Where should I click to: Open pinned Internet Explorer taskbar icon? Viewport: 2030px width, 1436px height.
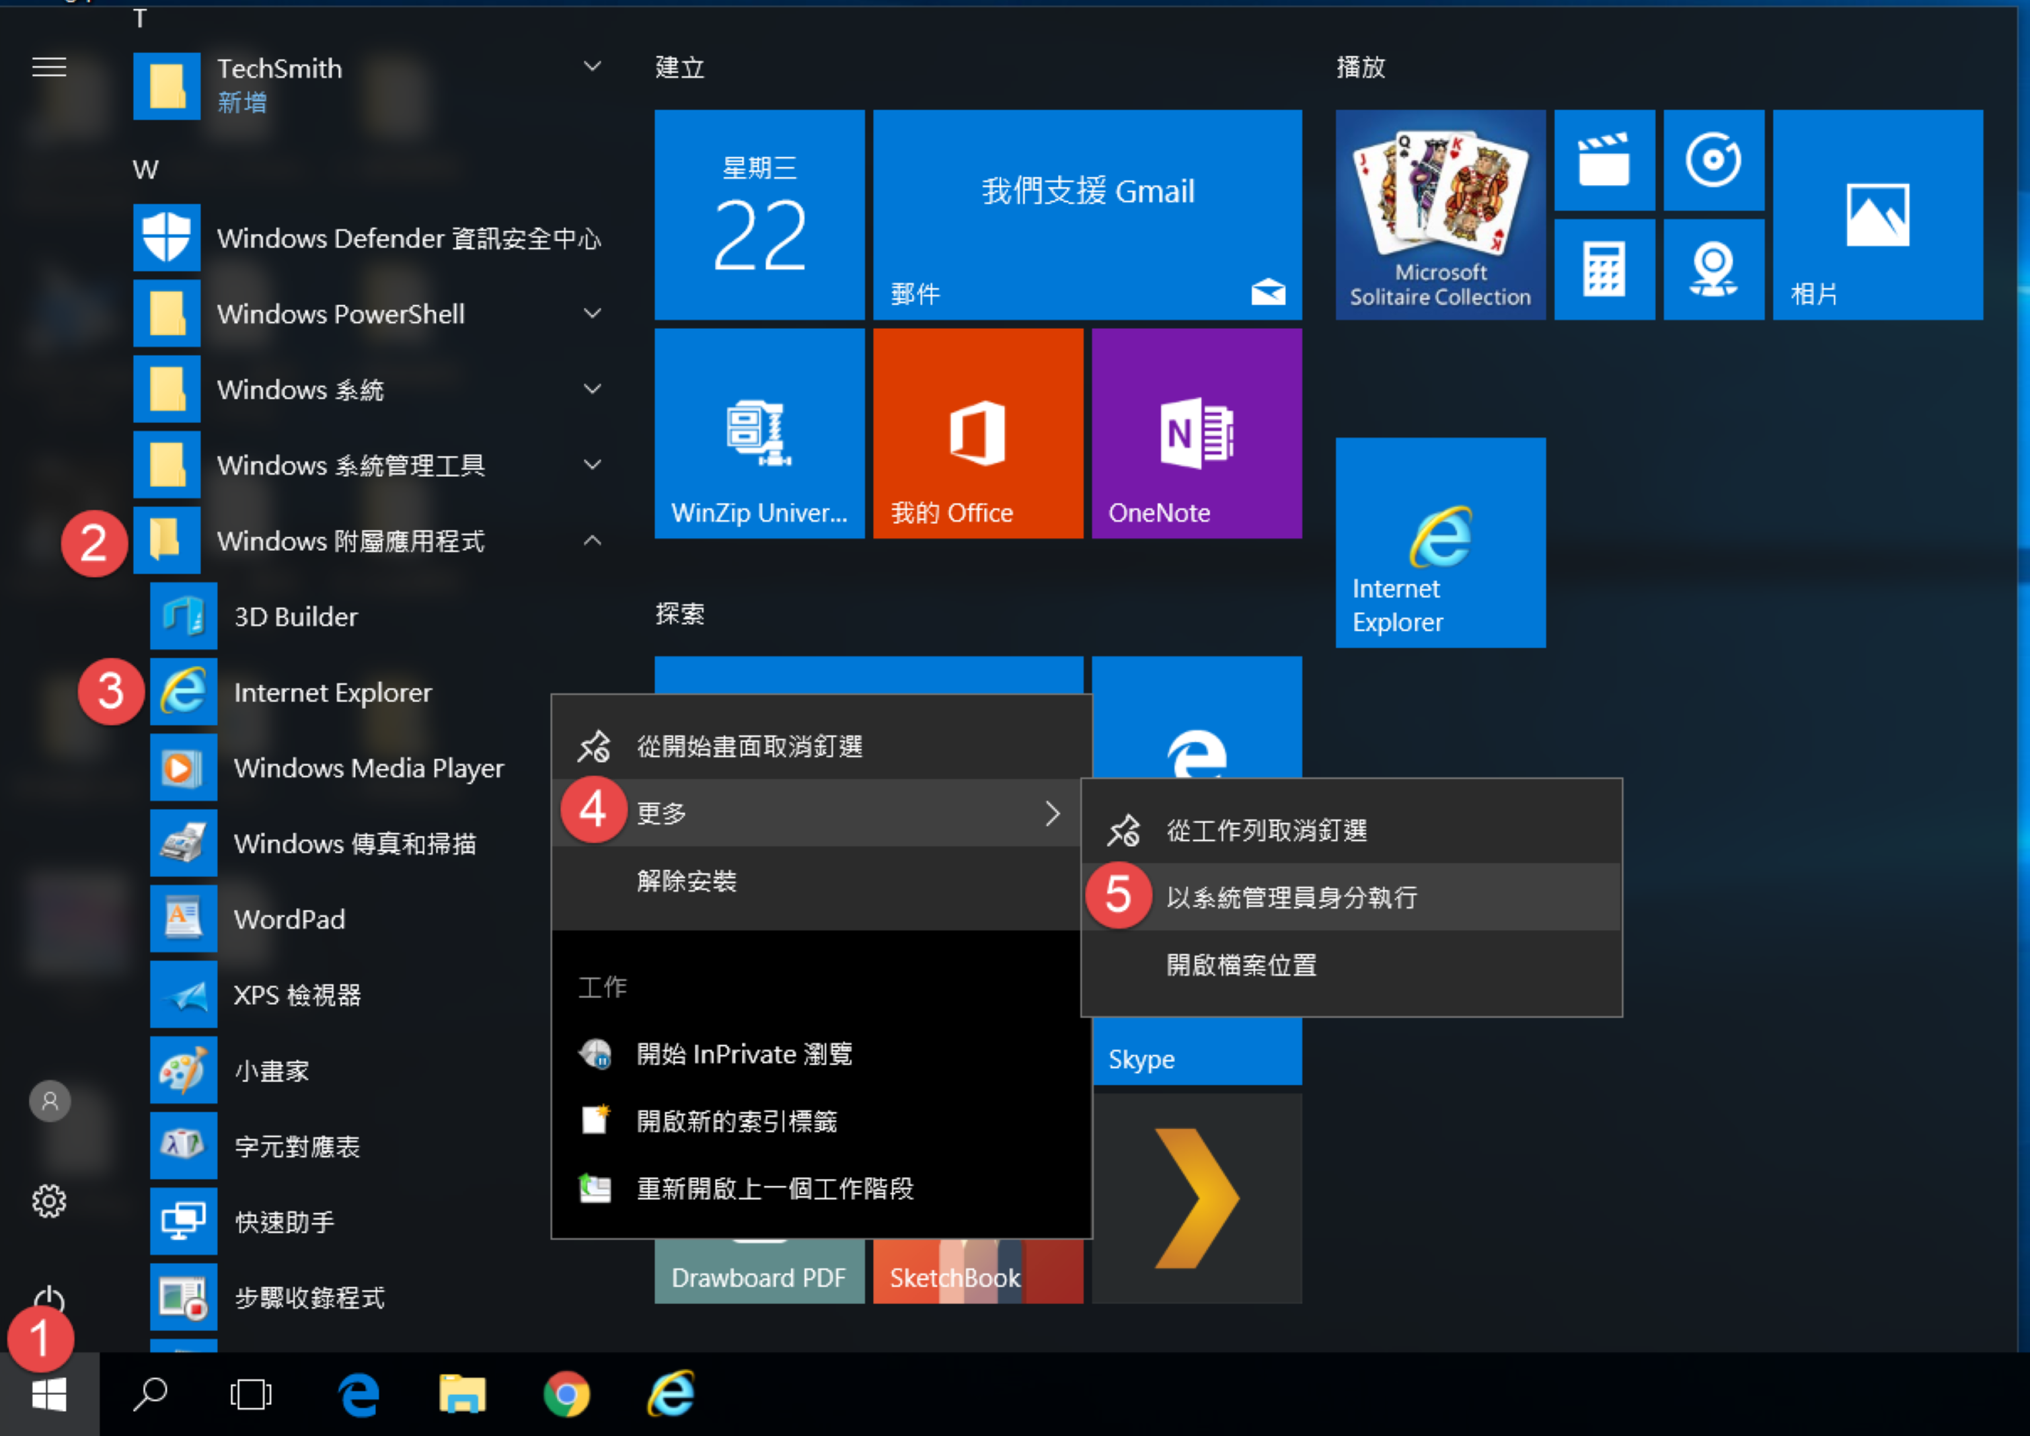pyautogui.click(x=671, y=1394)
